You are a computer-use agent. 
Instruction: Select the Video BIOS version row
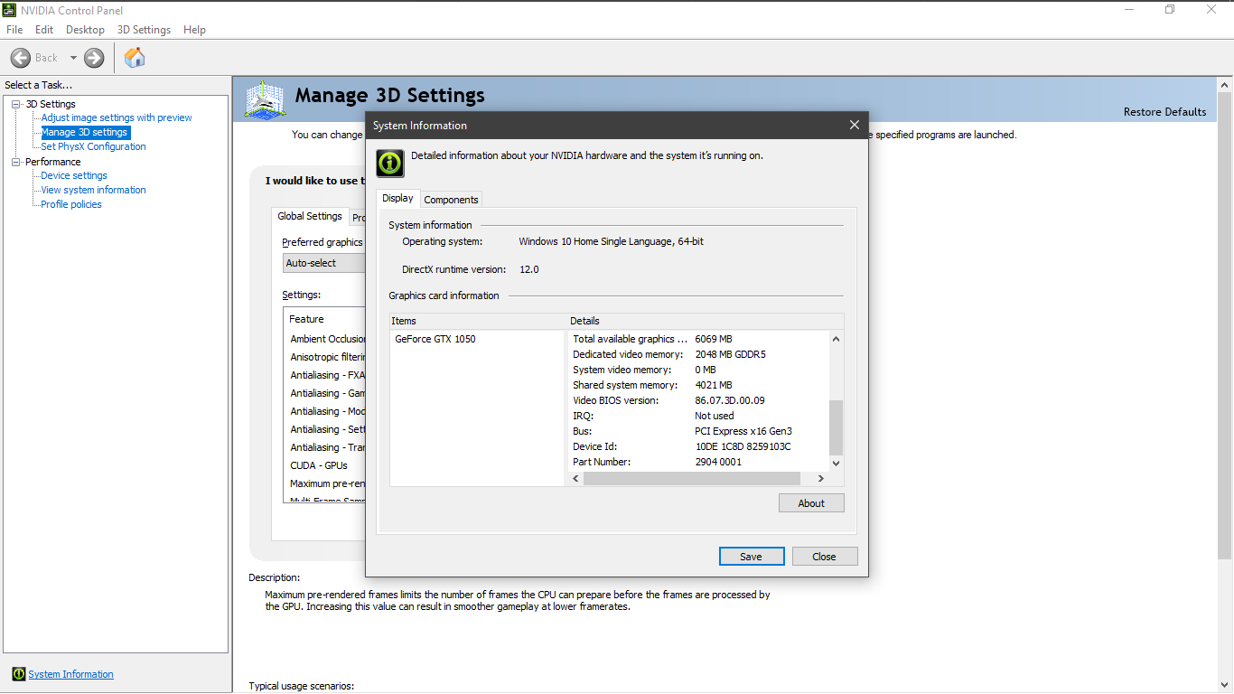699,400
